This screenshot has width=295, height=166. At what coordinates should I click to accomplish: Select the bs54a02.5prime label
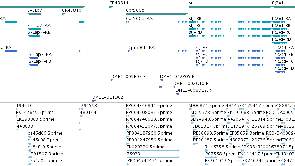(x=45, y=161)
